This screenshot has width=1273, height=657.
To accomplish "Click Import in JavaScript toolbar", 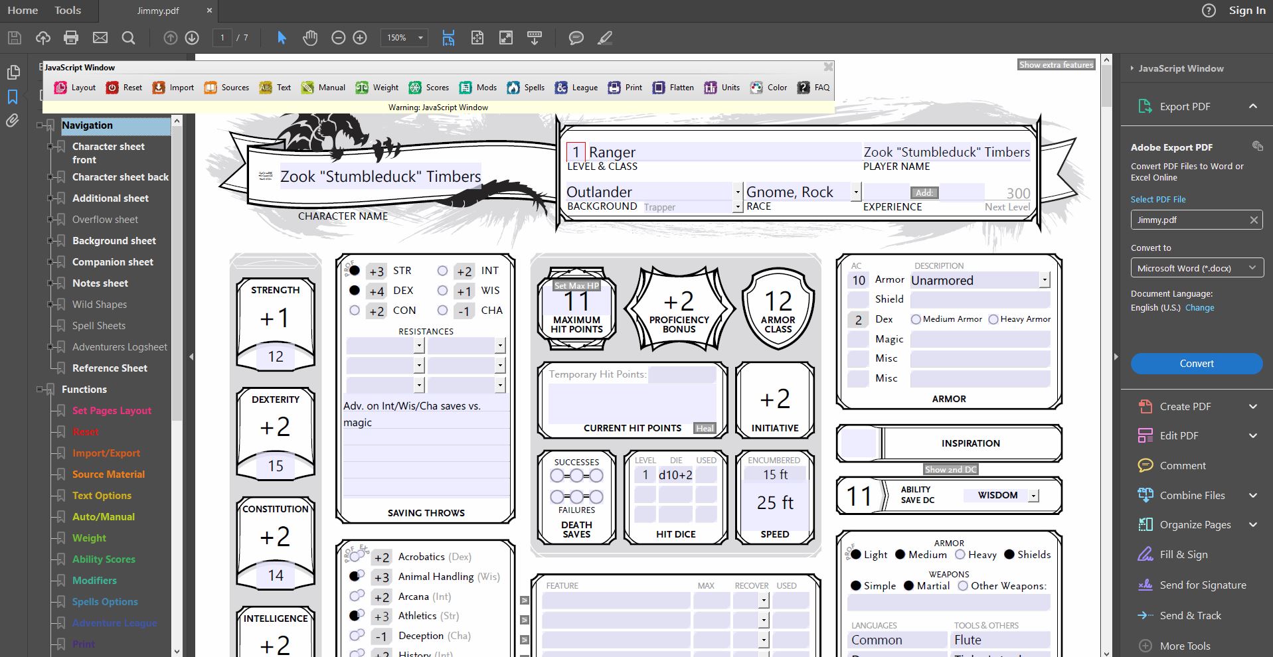I will pos(173,87).
